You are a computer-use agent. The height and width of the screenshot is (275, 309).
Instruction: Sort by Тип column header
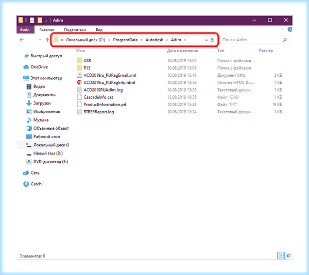(221, 50)
